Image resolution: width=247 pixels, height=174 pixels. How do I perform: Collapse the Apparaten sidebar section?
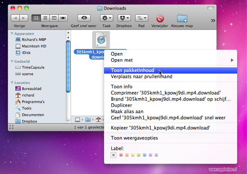[12, 34]
